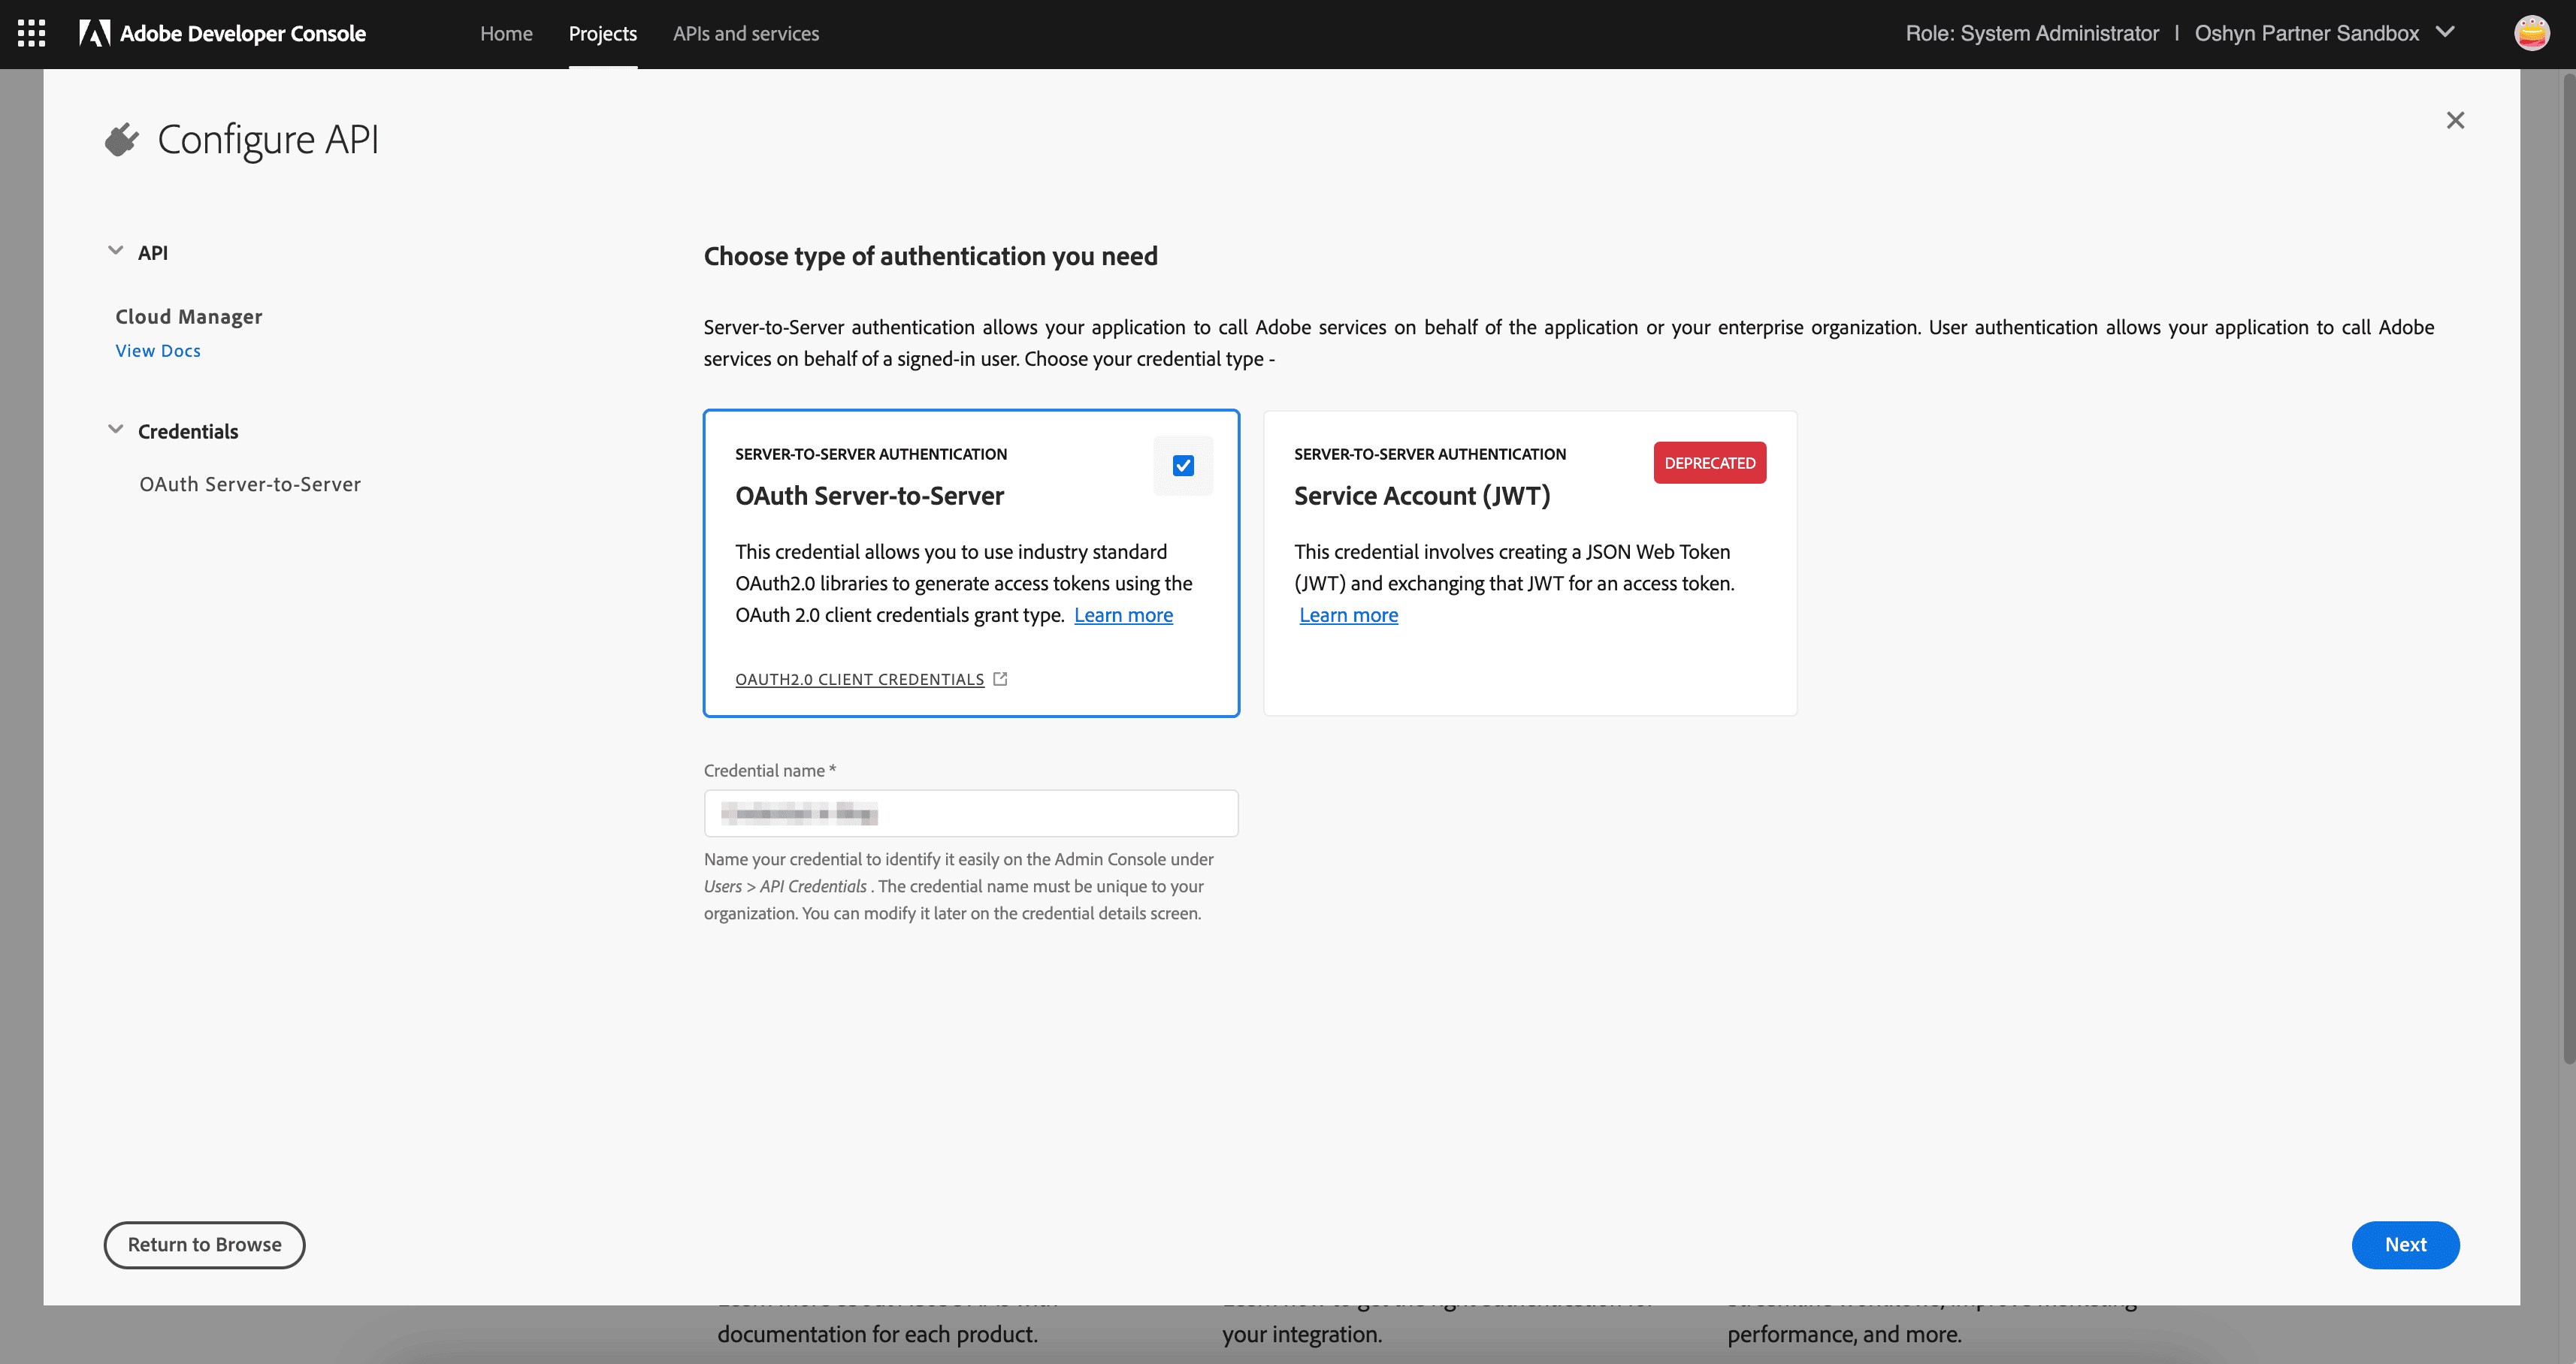
Task: Focus the Credential name input field
Action: (971, 813)
